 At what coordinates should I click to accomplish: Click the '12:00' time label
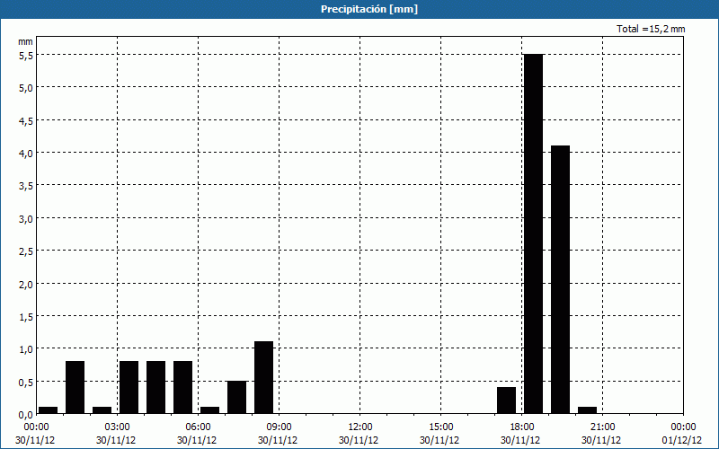point(360,427)
